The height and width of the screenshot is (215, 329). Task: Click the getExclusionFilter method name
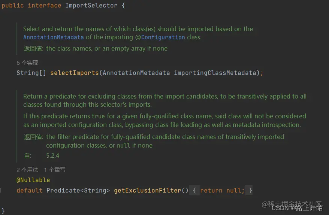coord(148,190)
